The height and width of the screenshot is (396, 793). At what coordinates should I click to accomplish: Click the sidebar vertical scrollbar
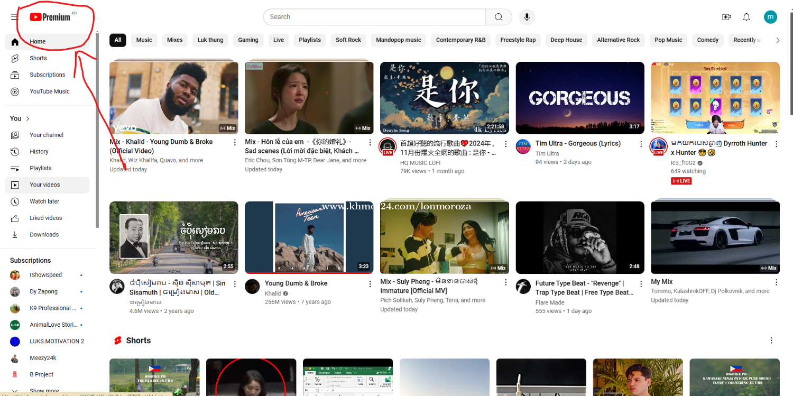[x=97, y=130]
